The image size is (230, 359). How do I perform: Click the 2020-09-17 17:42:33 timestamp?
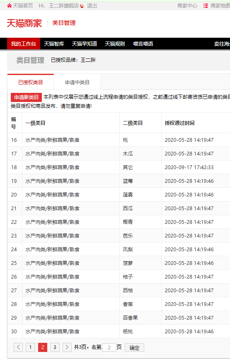tap(189, 167)
